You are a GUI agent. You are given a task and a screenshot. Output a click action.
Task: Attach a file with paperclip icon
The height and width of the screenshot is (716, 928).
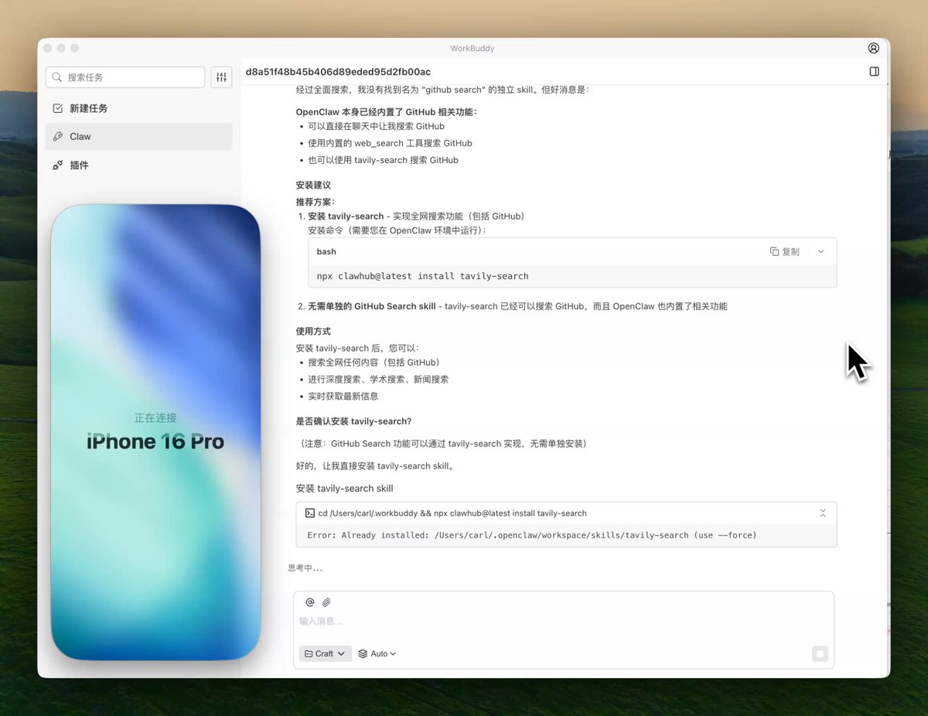tap(326, 602)
